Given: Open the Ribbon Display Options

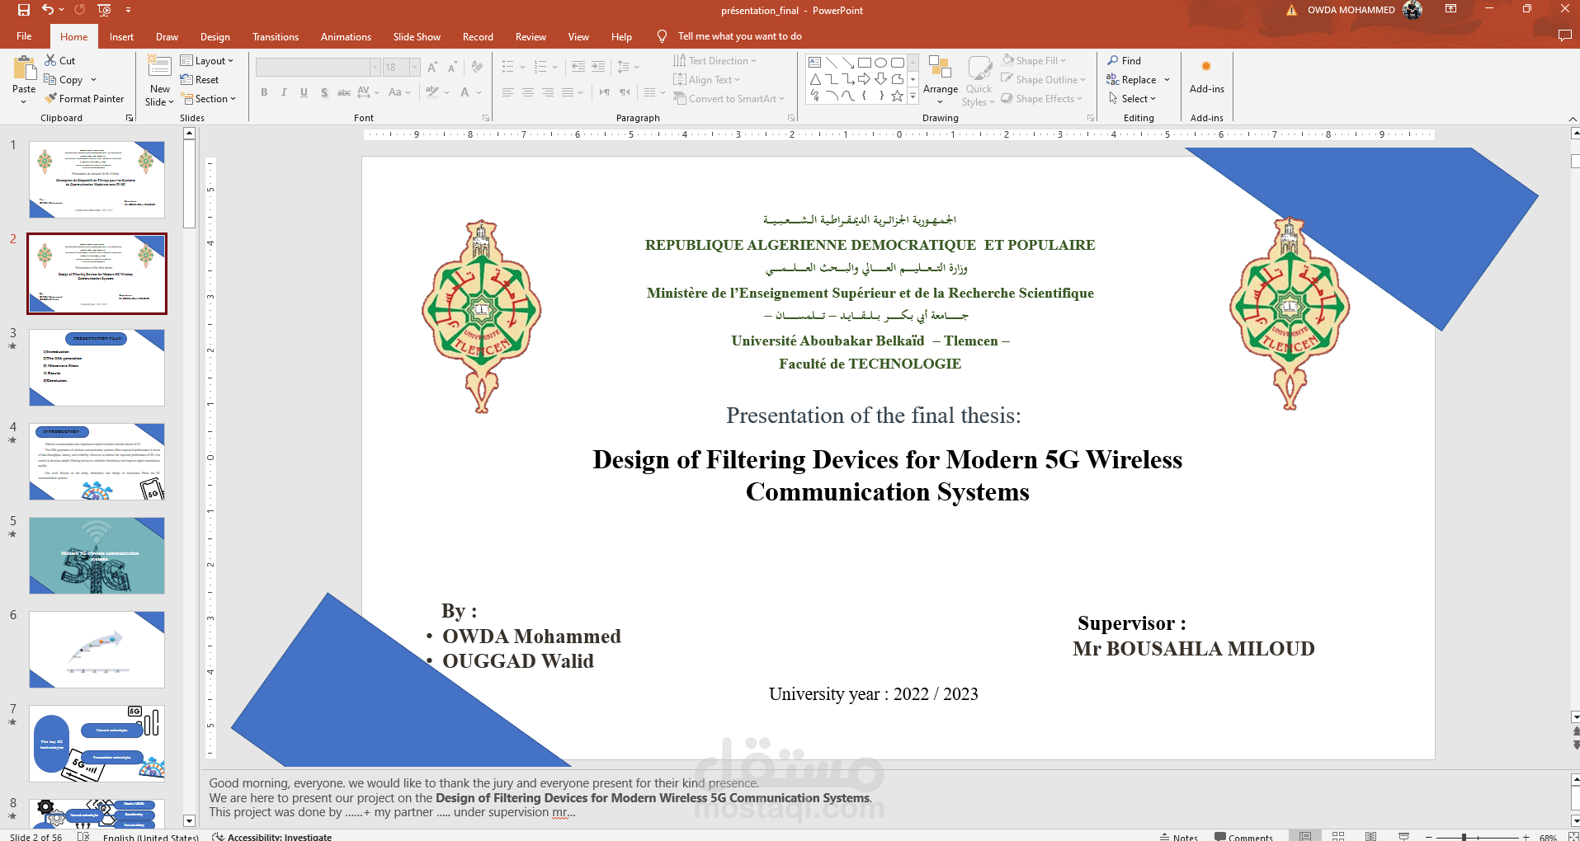Looking at the screenshot, I should (x=1450, y=9).
